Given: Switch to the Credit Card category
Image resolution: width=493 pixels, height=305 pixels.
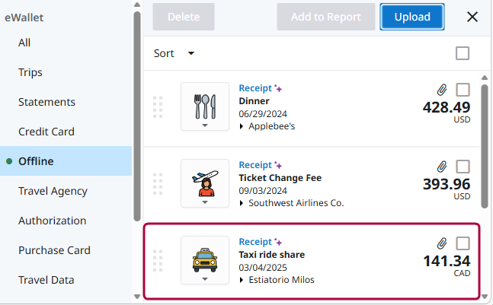Looking at the screenshot, I should tap(66, 131).
